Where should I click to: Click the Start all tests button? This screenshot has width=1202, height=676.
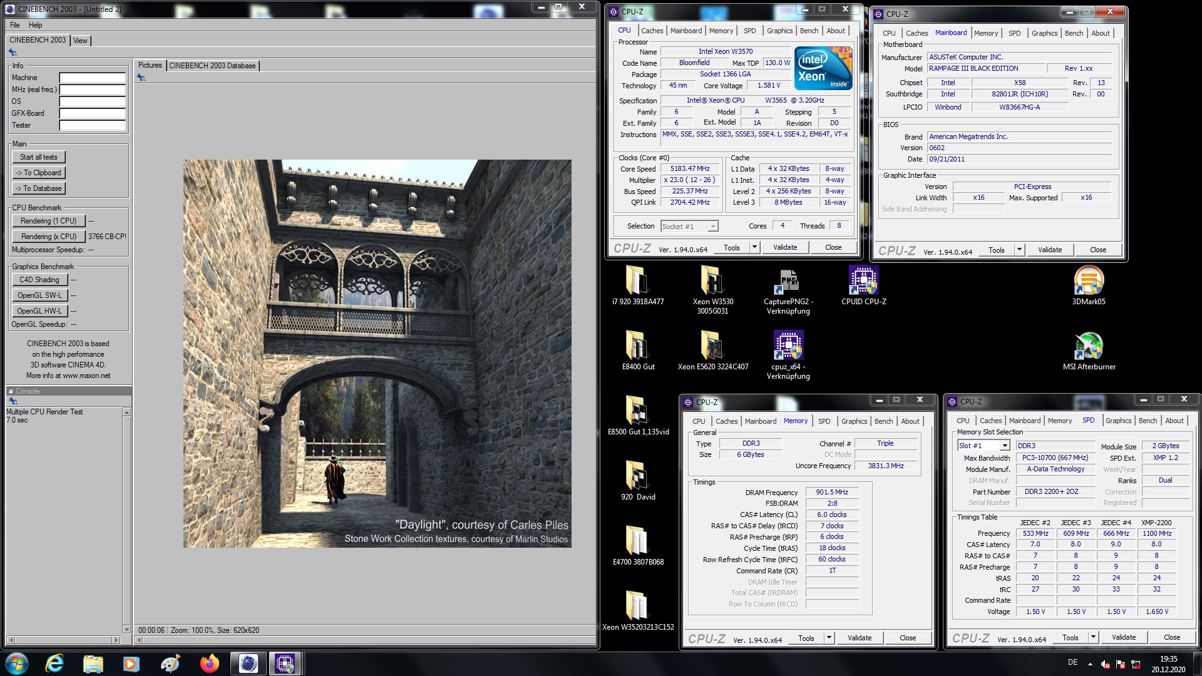point(39,157)
